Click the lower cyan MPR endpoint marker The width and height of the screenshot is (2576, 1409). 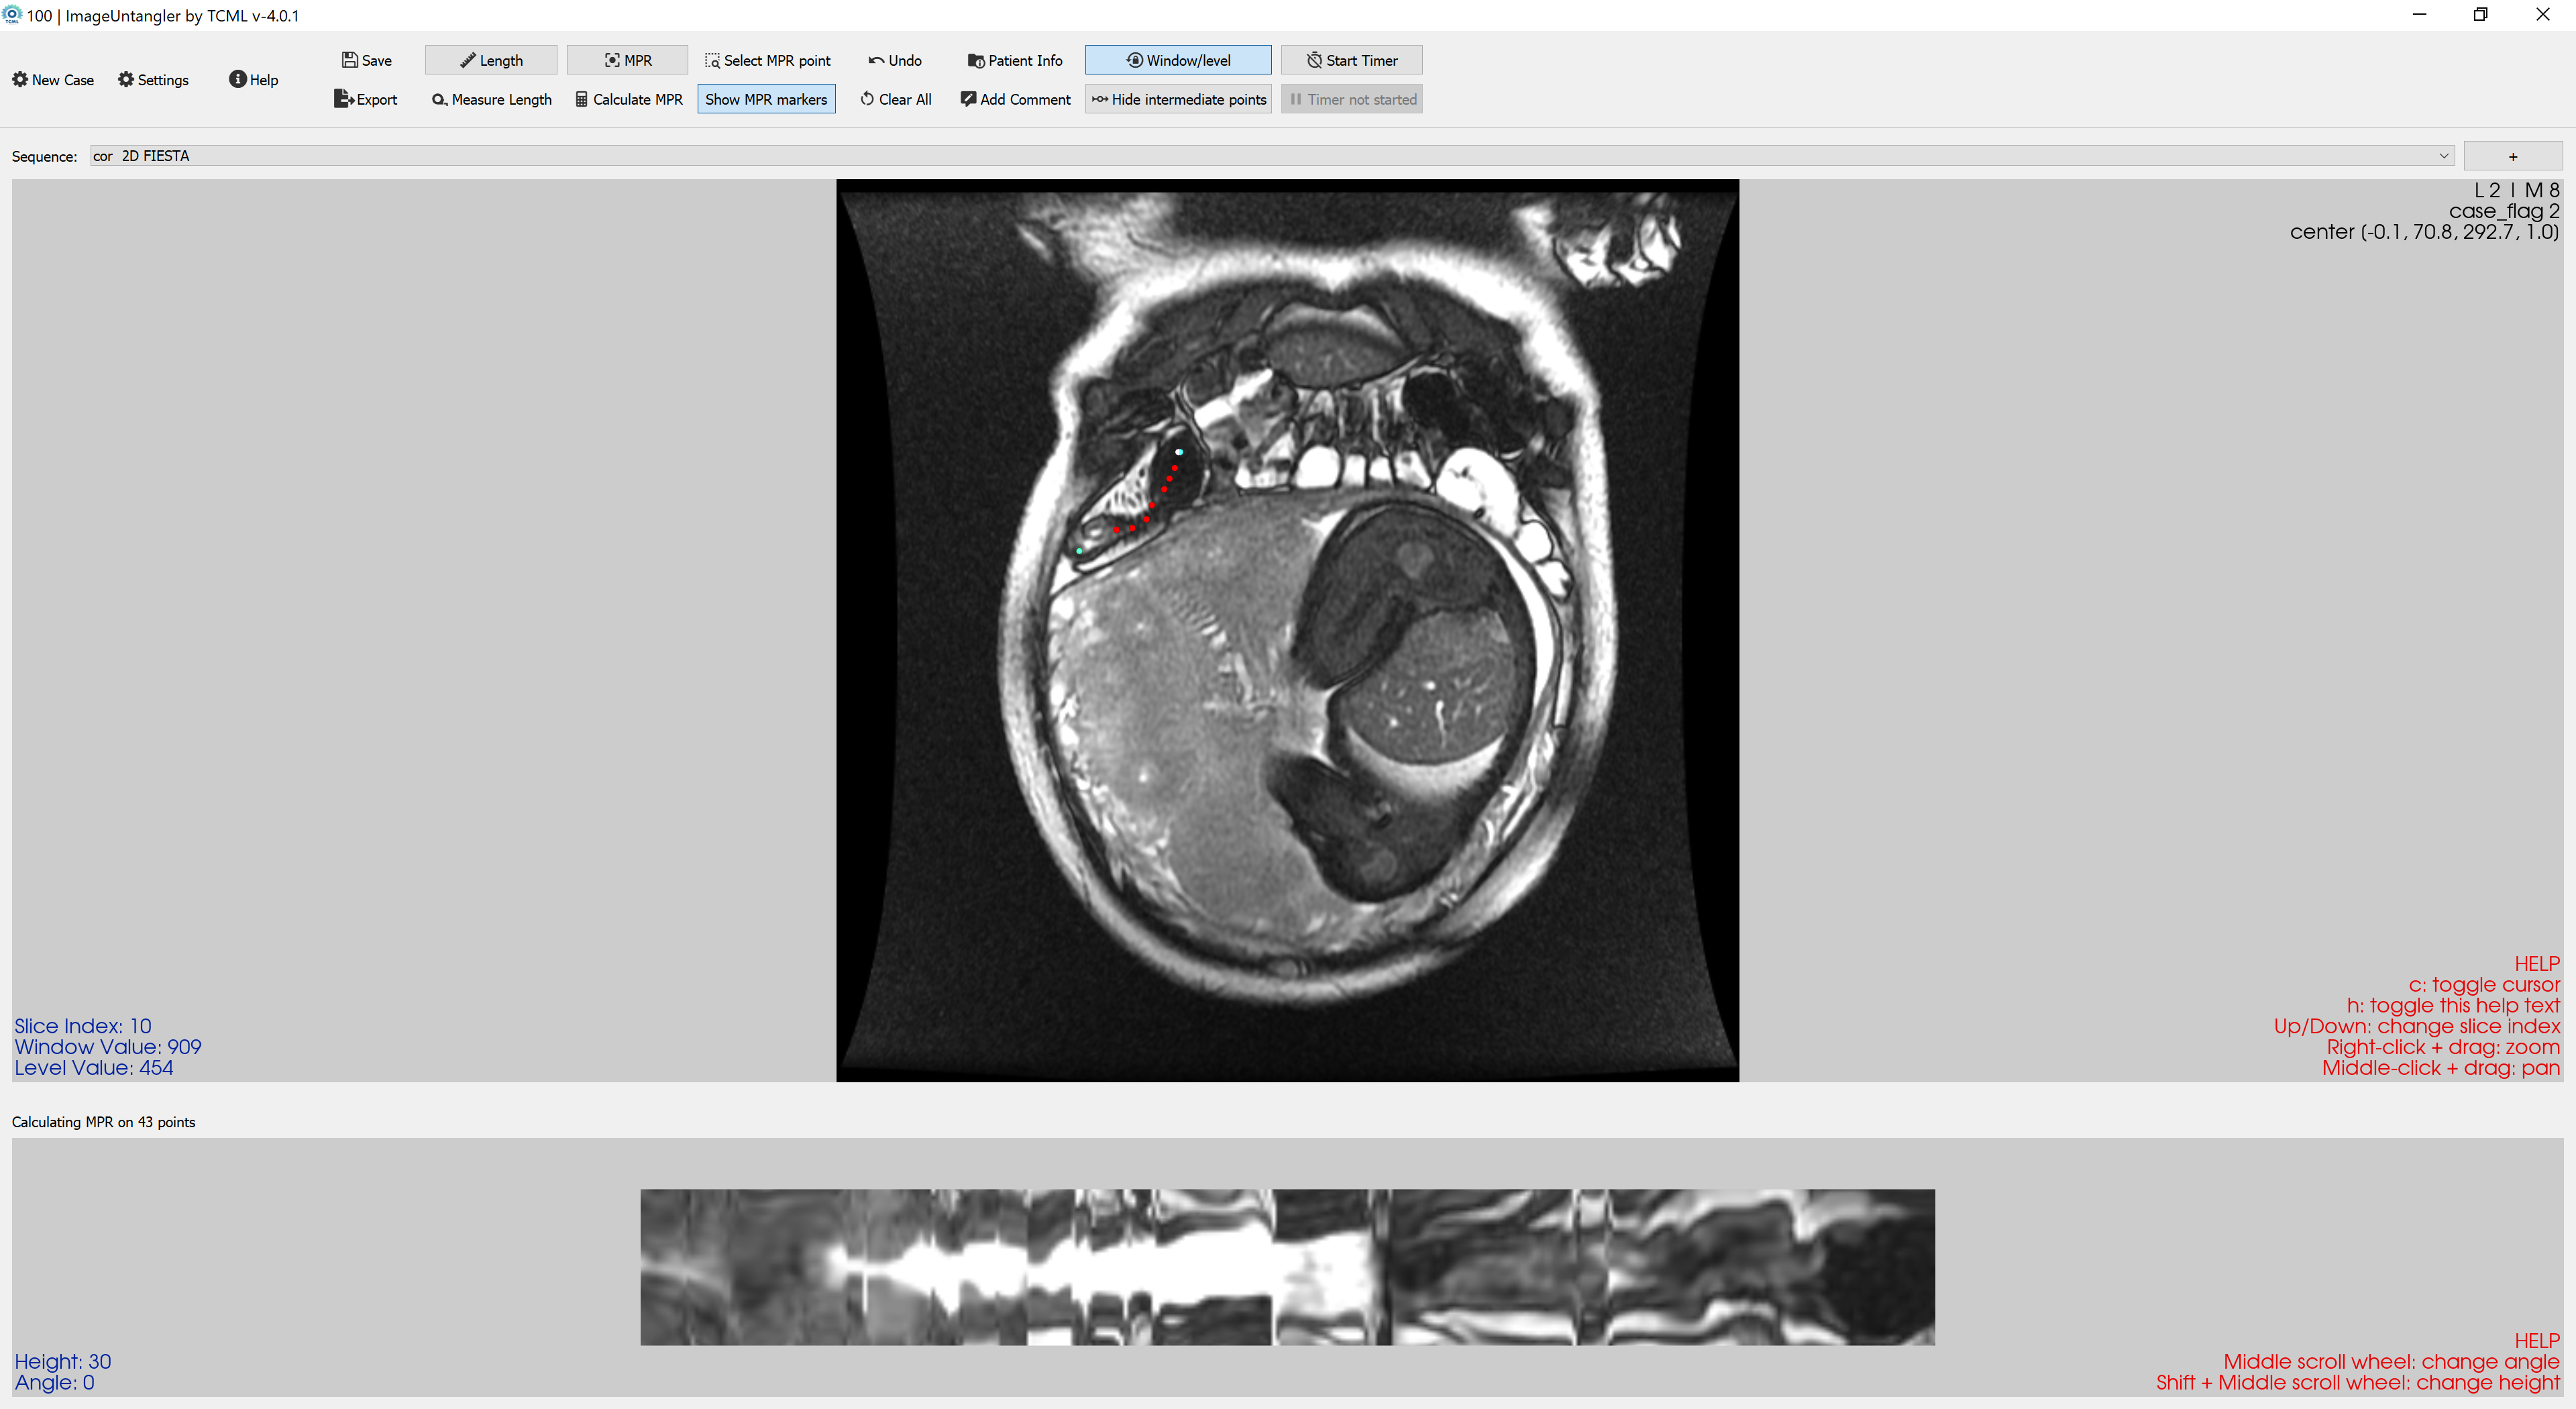pyautogui.click(x=1080, y=551)
